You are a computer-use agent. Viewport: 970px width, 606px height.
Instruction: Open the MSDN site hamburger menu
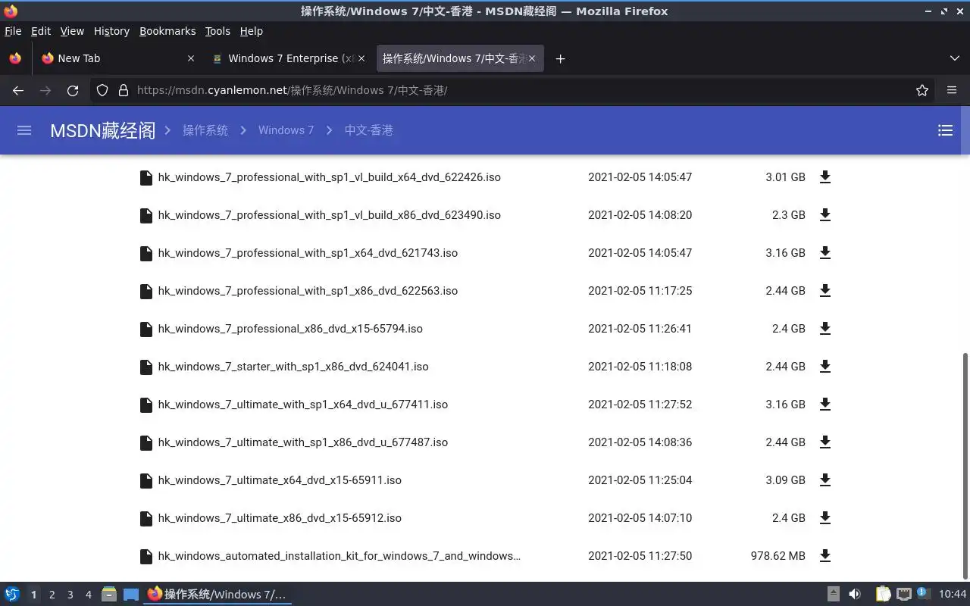pyautogui.click(x=24, y=130)
